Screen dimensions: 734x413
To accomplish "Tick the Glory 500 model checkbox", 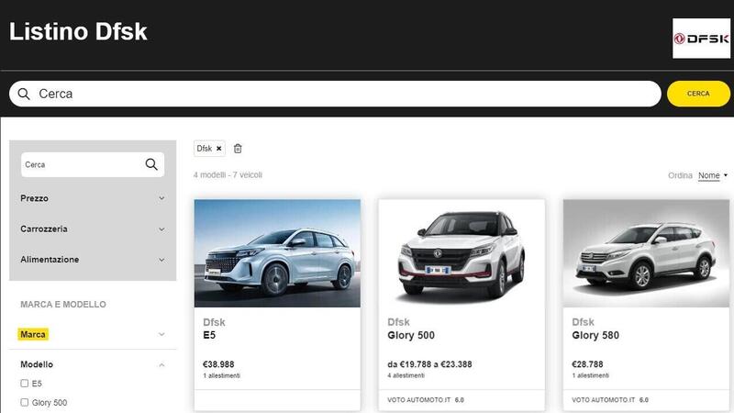I will click(x=25, y=402).
